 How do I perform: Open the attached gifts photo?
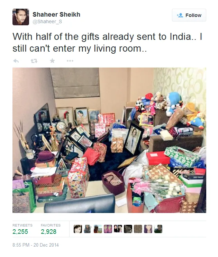click(x=109, y=140)
